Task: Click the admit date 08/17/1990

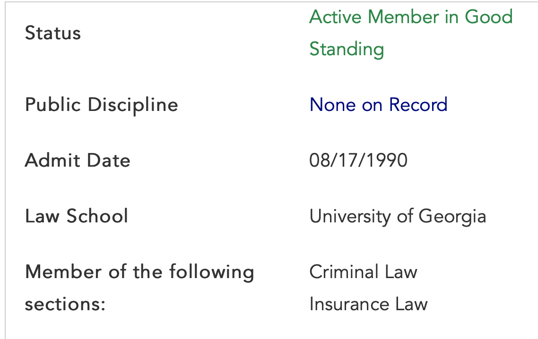Action: 358,161
